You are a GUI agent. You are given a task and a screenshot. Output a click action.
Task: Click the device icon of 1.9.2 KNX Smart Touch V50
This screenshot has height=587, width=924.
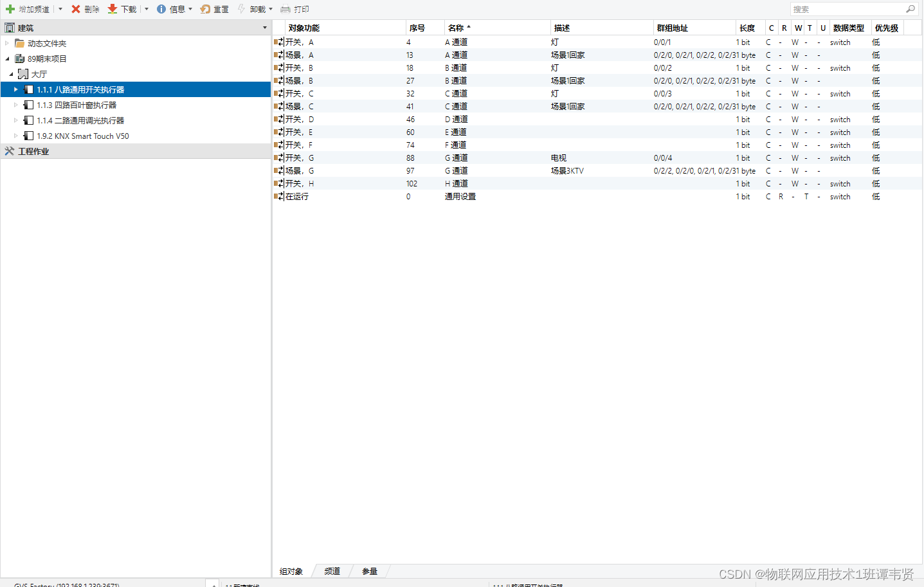tap(28, 136)
